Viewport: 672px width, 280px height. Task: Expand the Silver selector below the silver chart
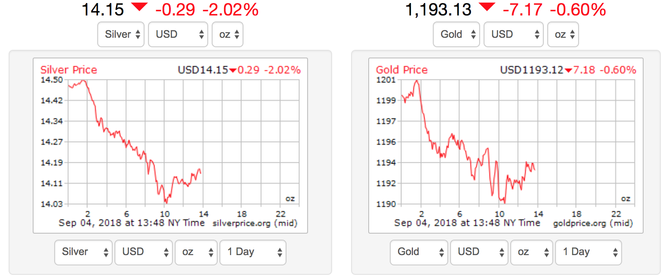point(83,252)
